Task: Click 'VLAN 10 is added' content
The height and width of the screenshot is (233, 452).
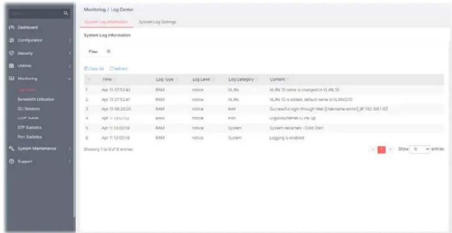Action: [x=311, y=99]
